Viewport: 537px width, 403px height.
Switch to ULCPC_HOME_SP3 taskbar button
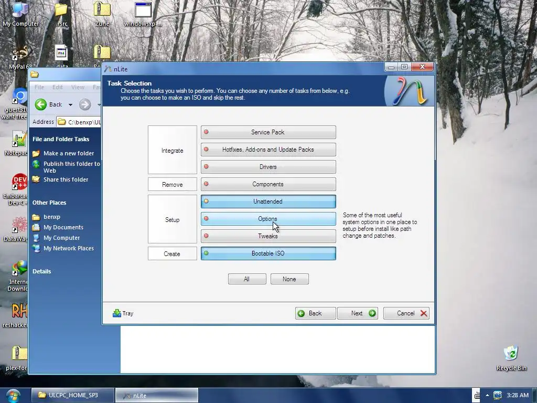coord(73,396)
